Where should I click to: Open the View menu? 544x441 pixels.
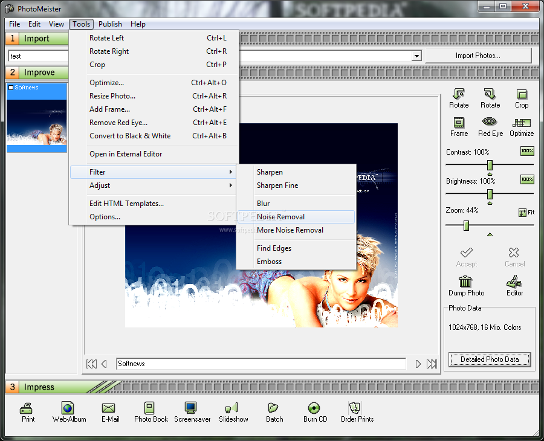(x=56, y=24)
